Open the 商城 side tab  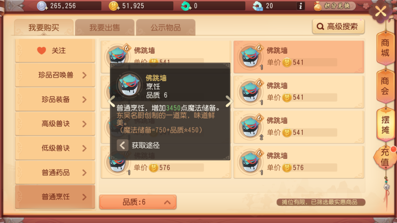pos(385,48)
